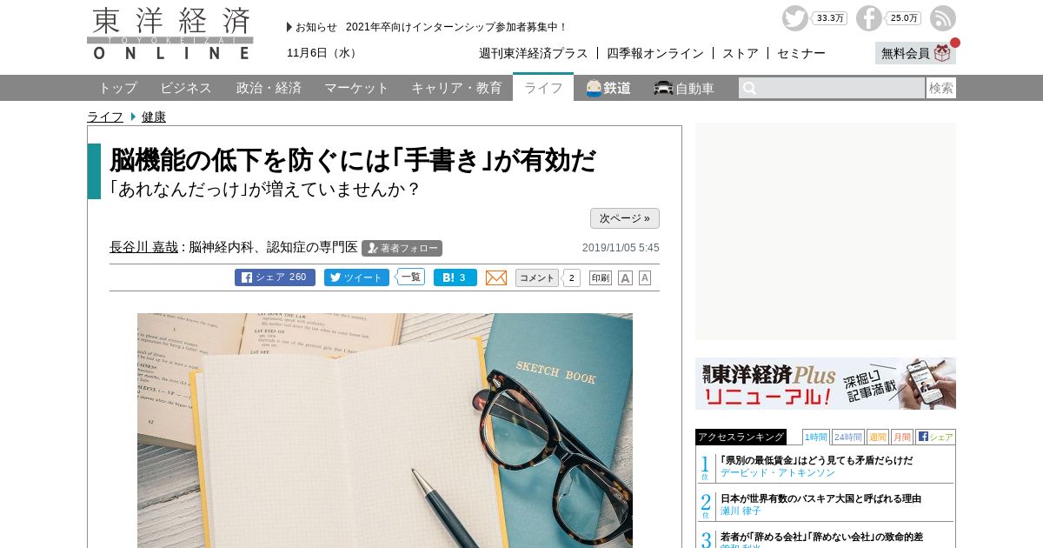Open author 長谷川 嘉哉 profile link
The width and height of the screenshot is (1043, 548).
point(143,247)
